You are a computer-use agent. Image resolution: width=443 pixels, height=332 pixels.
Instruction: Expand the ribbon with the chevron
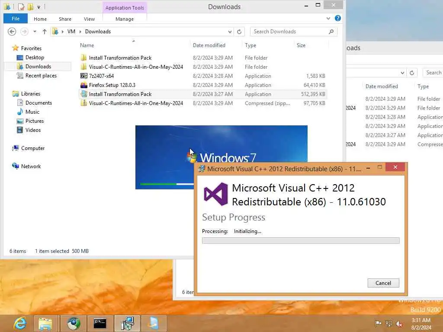click(x=328, y=18)
